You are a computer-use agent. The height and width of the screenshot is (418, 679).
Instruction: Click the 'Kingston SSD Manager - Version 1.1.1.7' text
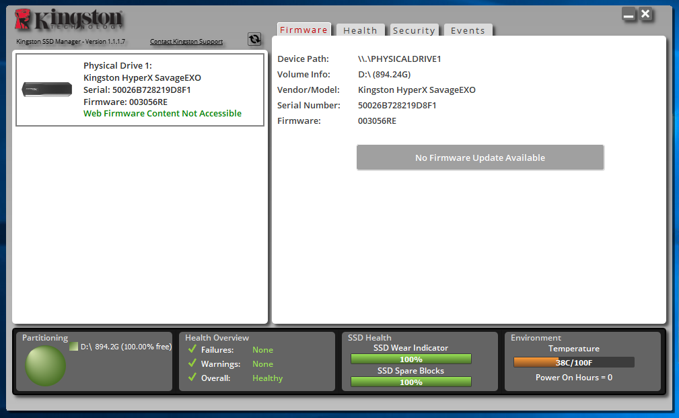tap(71, 42)
